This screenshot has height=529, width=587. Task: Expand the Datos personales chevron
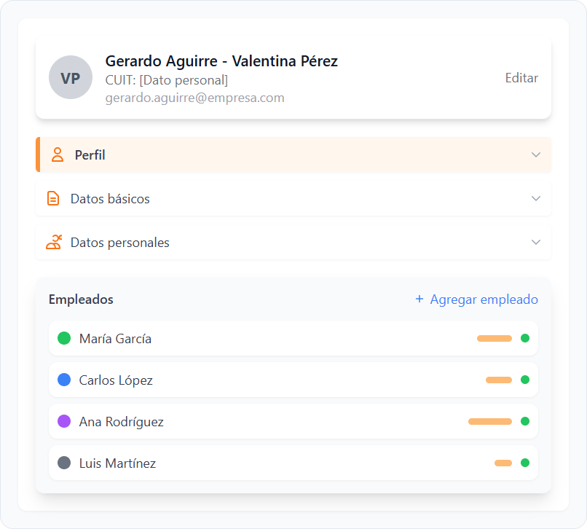tap(536, 243)
